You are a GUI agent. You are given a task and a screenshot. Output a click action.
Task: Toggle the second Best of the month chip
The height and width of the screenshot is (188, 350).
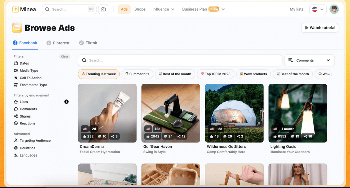point(293,74)
